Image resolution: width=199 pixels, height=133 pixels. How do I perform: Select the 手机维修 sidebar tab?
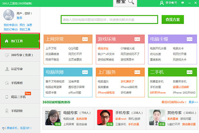(x=20, y=83)
